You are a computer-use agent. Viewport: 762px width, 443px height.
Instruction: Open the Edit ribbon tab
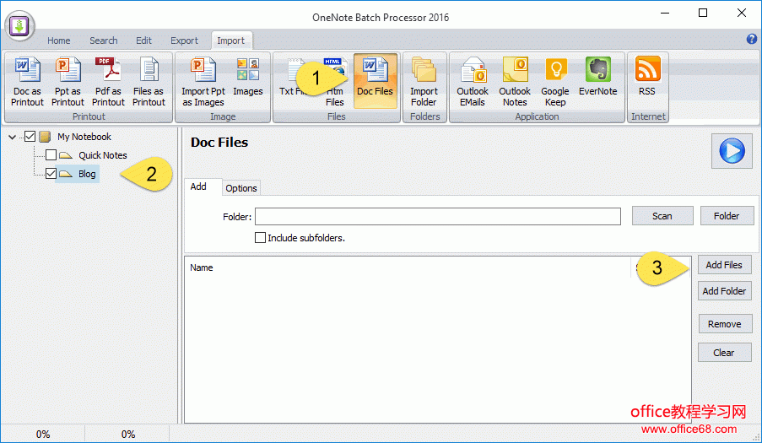(143, 41)
